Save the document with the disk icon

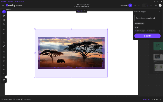click(155, 5)
